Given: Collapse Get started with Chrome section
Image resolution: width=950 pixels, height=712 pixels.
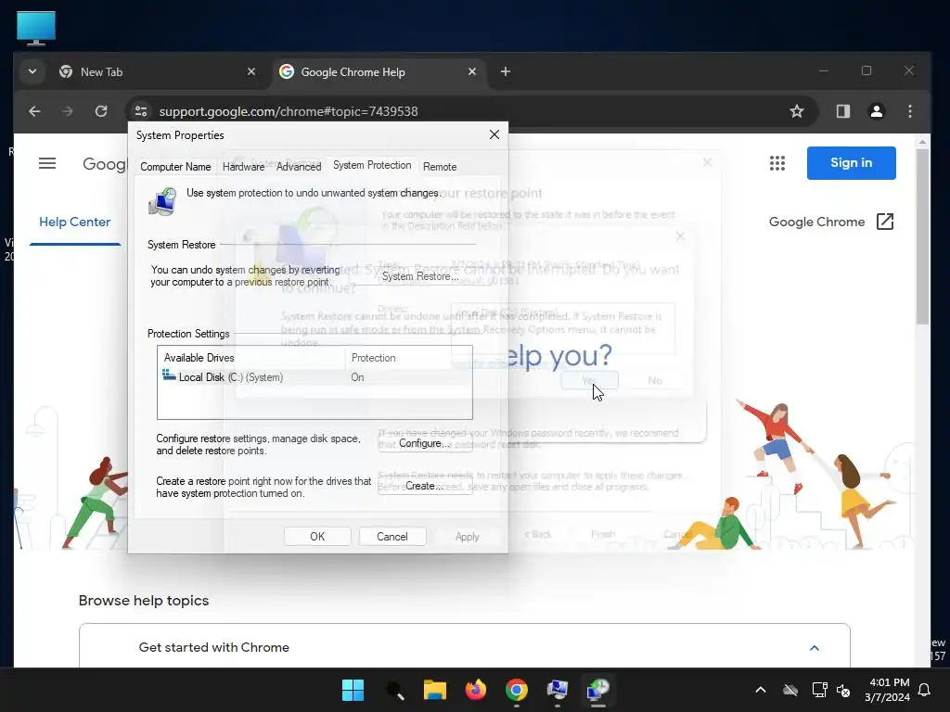Looking at the screenshot, I should click(815, 648).
